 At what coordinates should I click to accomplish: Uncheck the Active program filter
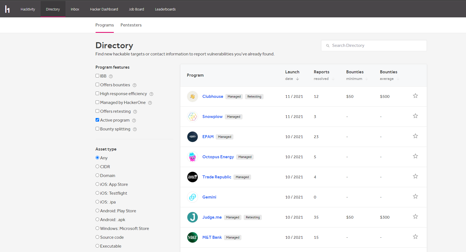(x=97, y=120)
